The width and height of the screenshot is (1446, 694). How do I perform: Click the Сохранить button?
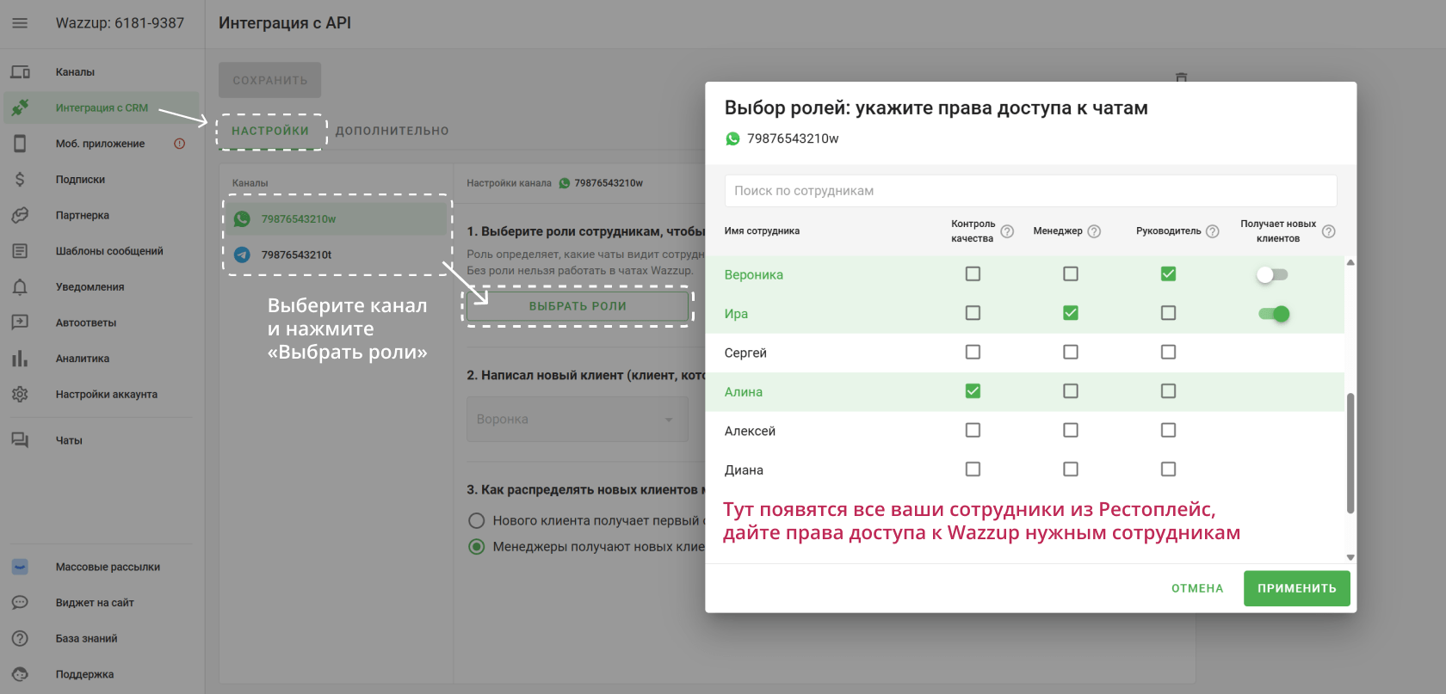click(x=270, y=80)
